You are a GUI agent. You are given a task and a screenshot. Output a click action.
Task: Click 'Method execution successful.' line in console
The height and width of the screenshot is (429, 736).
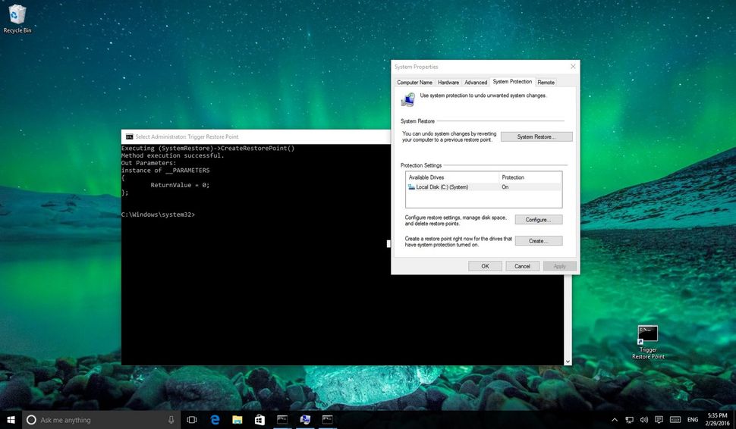pyautogui.click(x=173, y=155)
